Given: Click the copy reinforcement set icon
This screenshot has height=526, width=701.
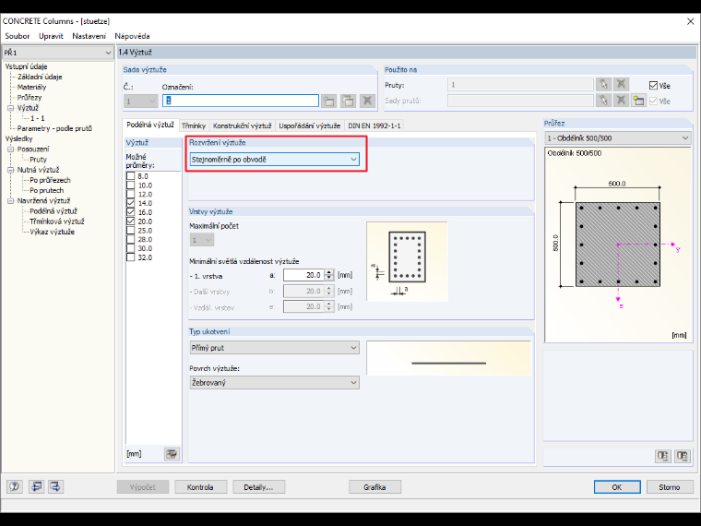Looking at the screenshot, I should click(x=348, y=101).
